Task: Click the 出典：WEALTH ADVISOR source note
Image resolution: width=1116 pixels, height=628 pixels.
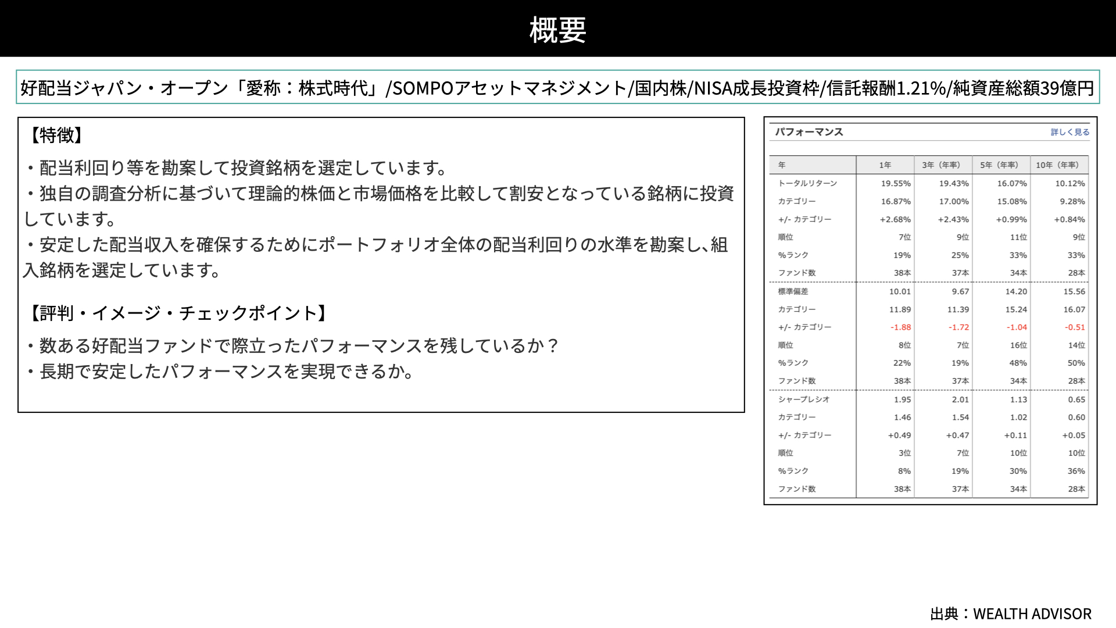Action: [1011, 613]
